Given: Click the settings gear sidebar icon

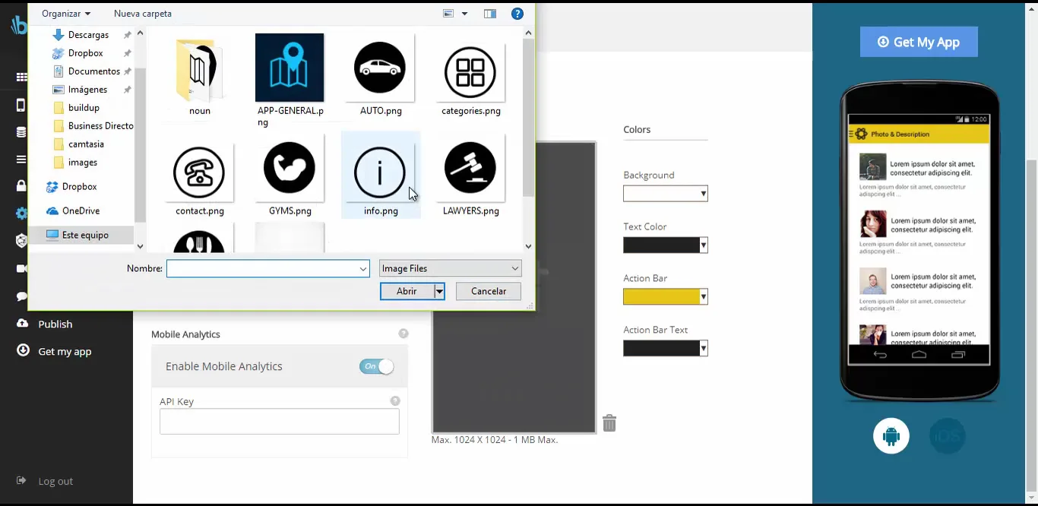Looking at the screenshot, I should 21,213.
